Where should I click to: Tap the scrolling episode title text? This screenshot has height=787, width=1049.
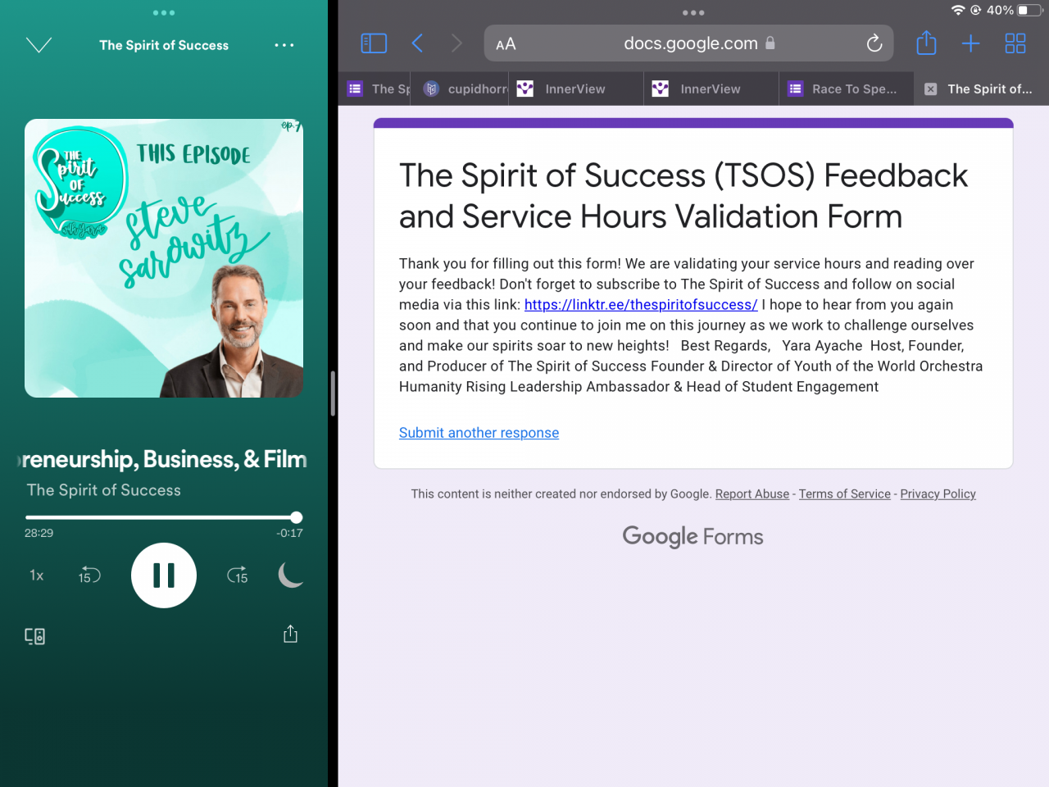pyautogui.click(x=164, y=459)
